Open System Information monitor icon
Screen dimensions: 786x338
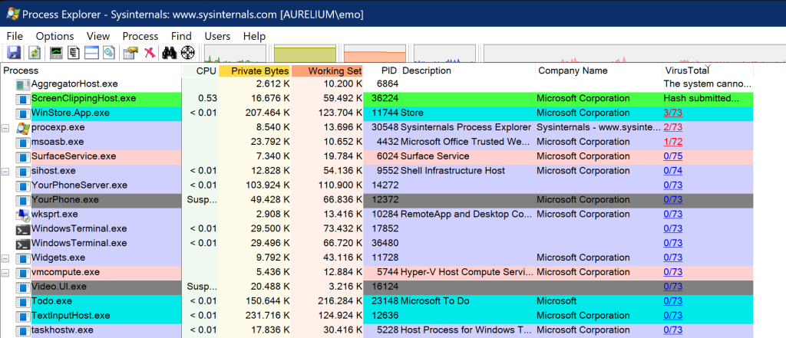point(56,52)
